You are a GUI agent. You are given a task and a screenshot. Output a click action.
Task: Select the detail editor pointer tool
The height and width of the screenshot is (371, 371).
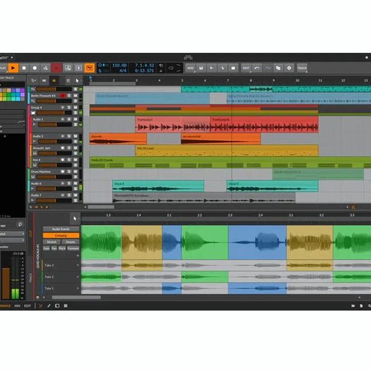pos(75,218)
